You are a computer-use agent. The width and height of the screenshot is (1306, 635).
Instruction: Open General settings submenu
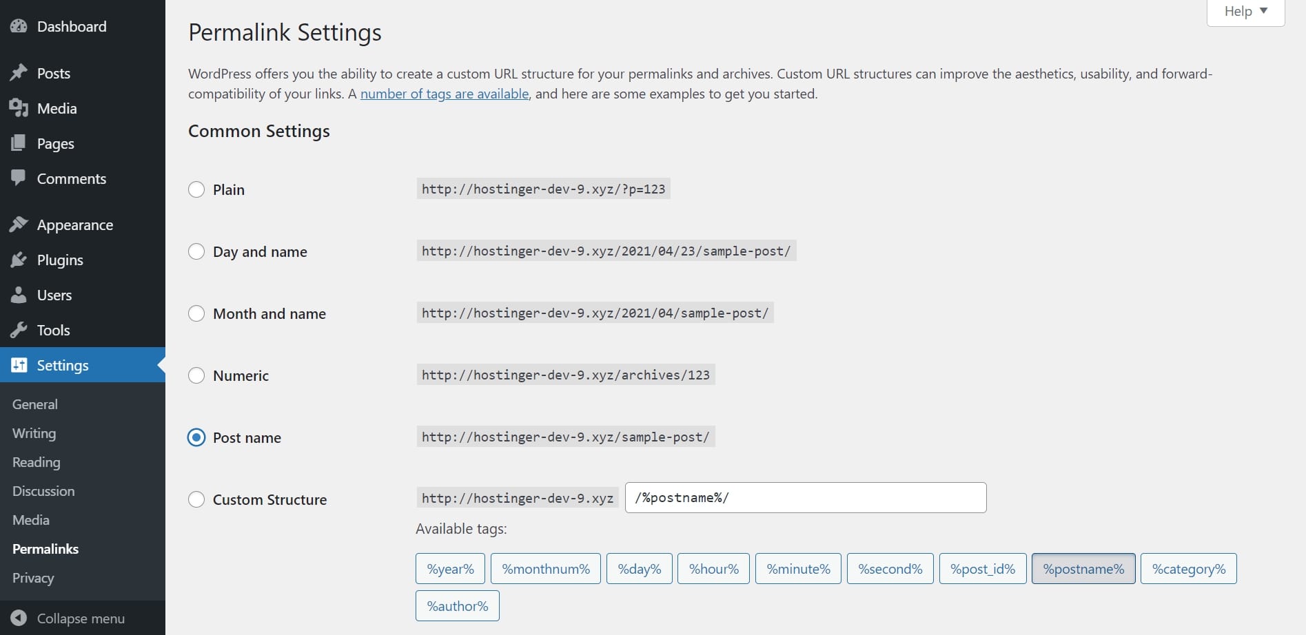tap(35, 404)
